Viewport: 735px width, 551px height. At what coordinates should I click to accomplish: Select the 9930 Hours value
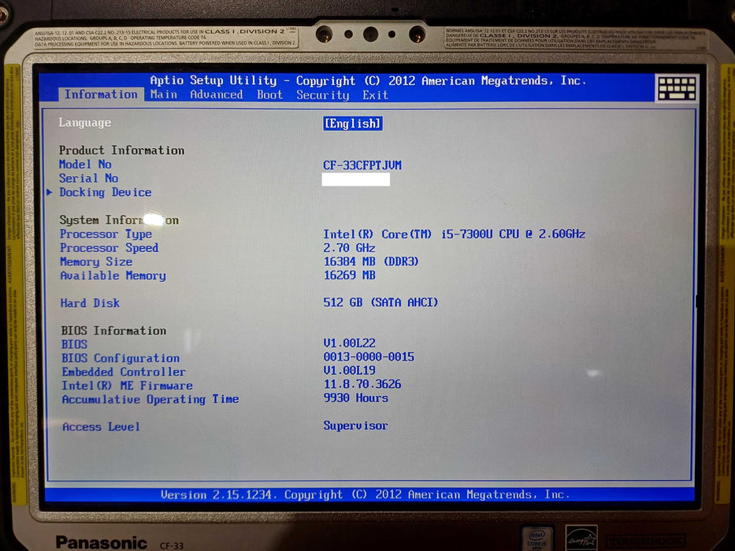pos(356,398)
